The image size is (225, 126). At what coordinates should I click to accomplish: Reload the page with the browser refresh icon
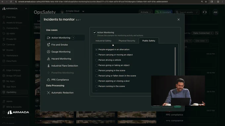click(11, 2)
